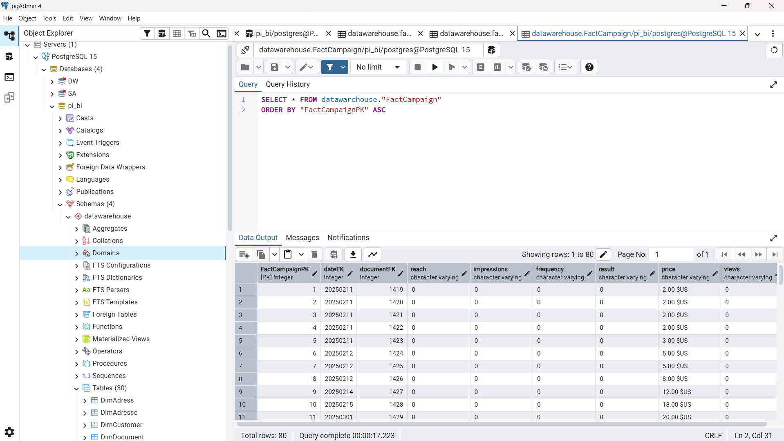Open the filter options dropdown arrow
Image resolution: width=784 pixels, height=441 pixels.
click(x=343, y=67)
